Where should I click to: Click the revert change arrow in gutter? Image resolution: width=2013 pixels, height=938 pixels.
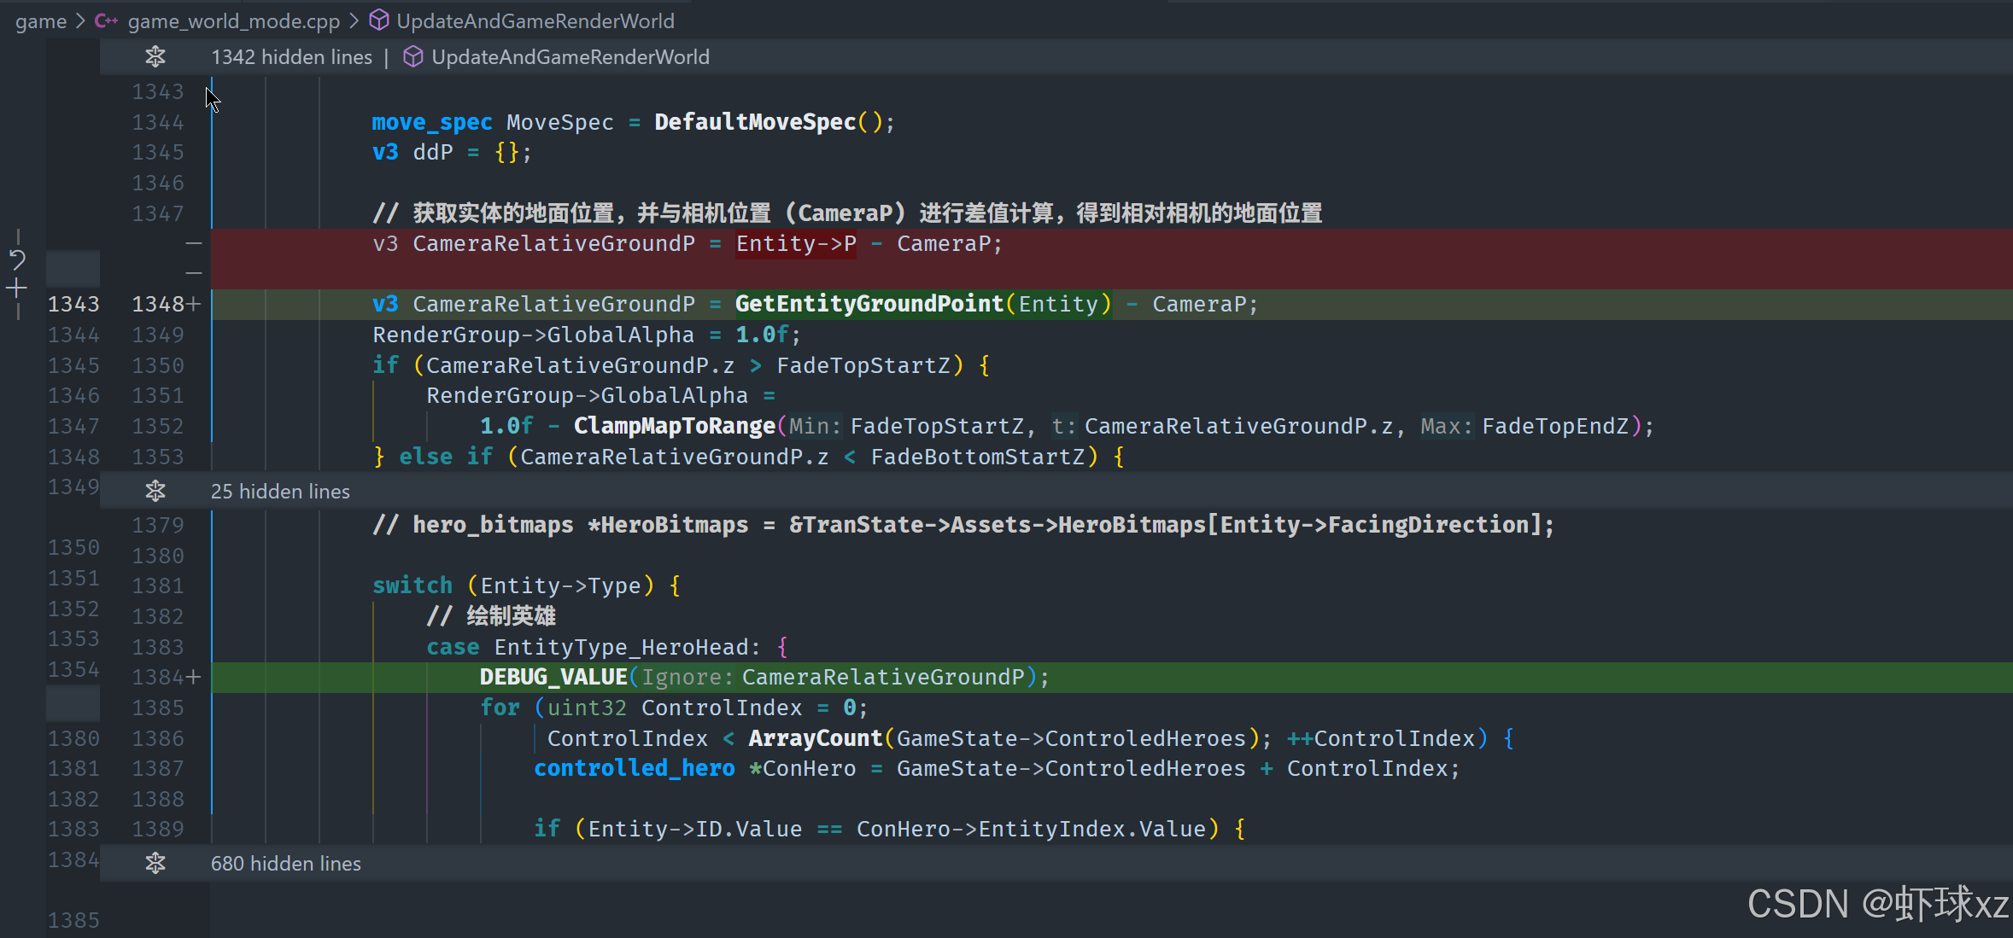tap(18, 259)
